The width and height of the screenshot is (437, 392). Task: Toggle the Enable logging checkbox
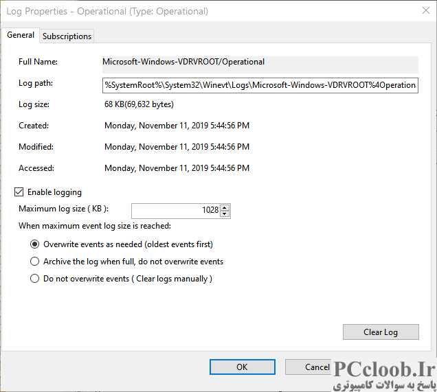pyautogui.click(x=19, y=192)
